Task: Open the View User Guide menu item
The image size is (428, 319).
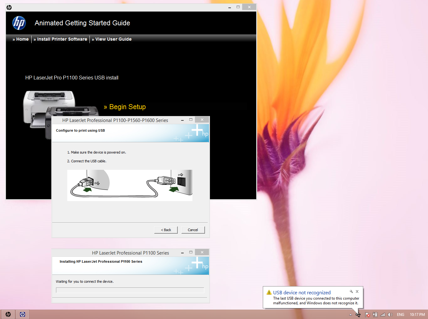Action: (112, 39)
